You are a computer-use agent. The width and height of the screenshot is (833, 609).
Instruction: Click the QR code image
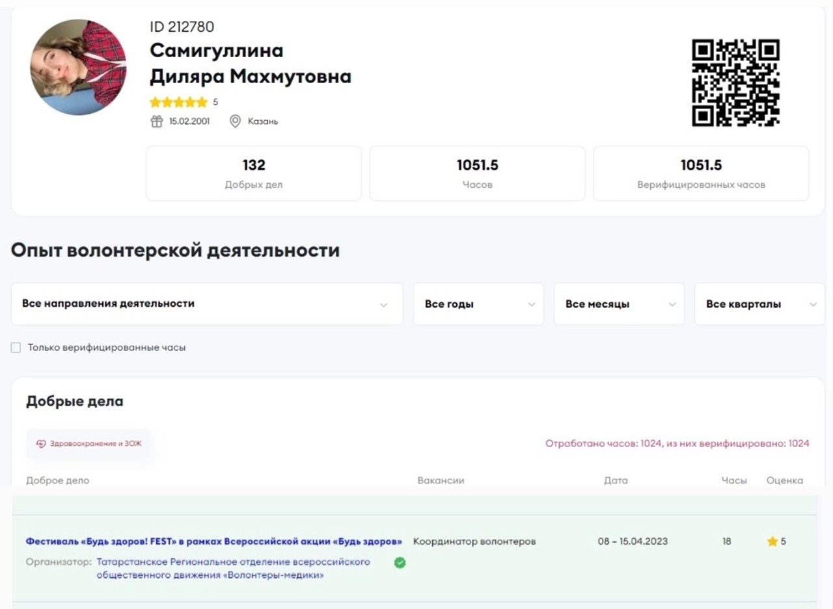[x=735, y=83]
